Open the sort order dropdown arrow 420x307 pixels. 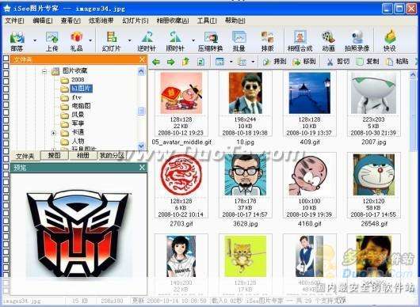[253, 62]
